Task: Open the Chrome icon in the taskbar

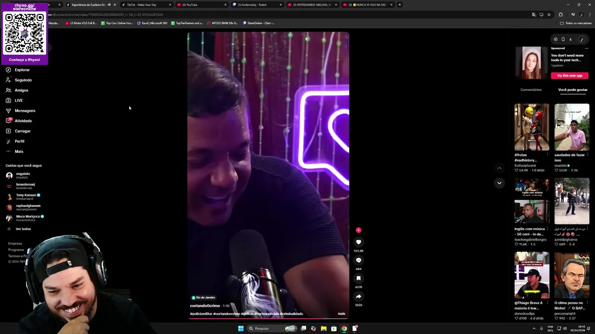Action: tap(344, 328)
